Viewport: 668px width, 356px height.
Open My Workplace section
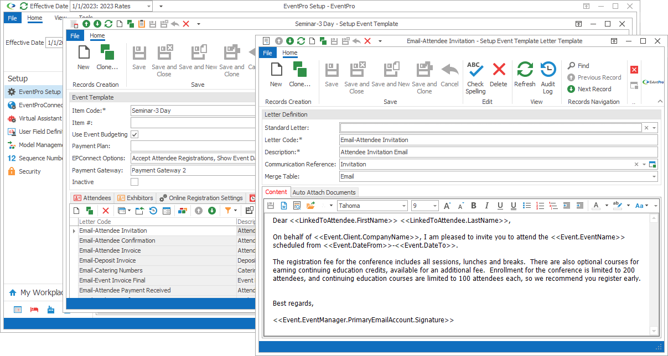click(35, 292)
